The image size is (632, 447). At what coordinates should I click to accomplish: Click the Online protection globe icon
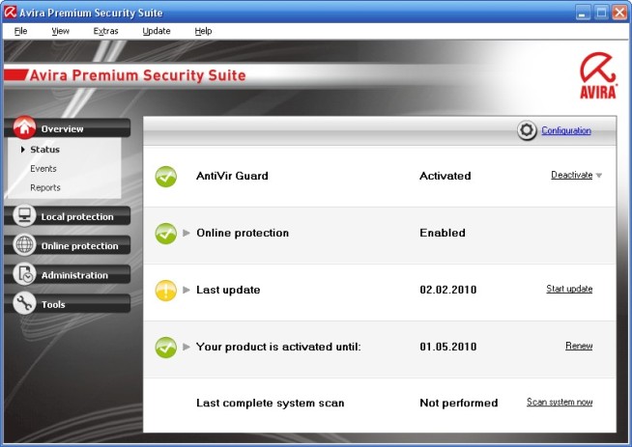tap(25, 245)
